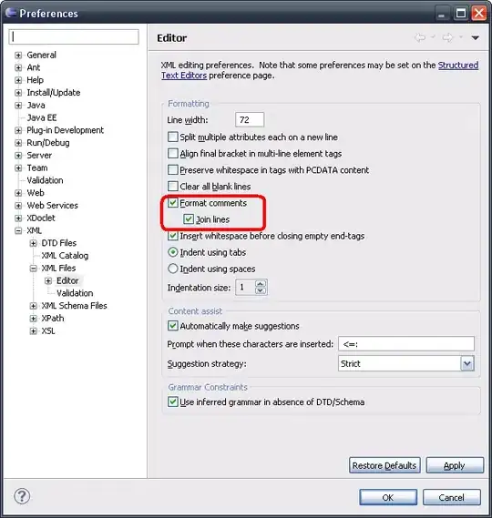Expand the Run/Debug node
Image resolution: width=492 pixels, height=518 pixels.
point(18,143)
